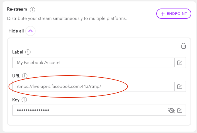This screenshot has width=197, height=133.
Task: Click the Re-stream info icon
Action: click(x=32, y=10)
